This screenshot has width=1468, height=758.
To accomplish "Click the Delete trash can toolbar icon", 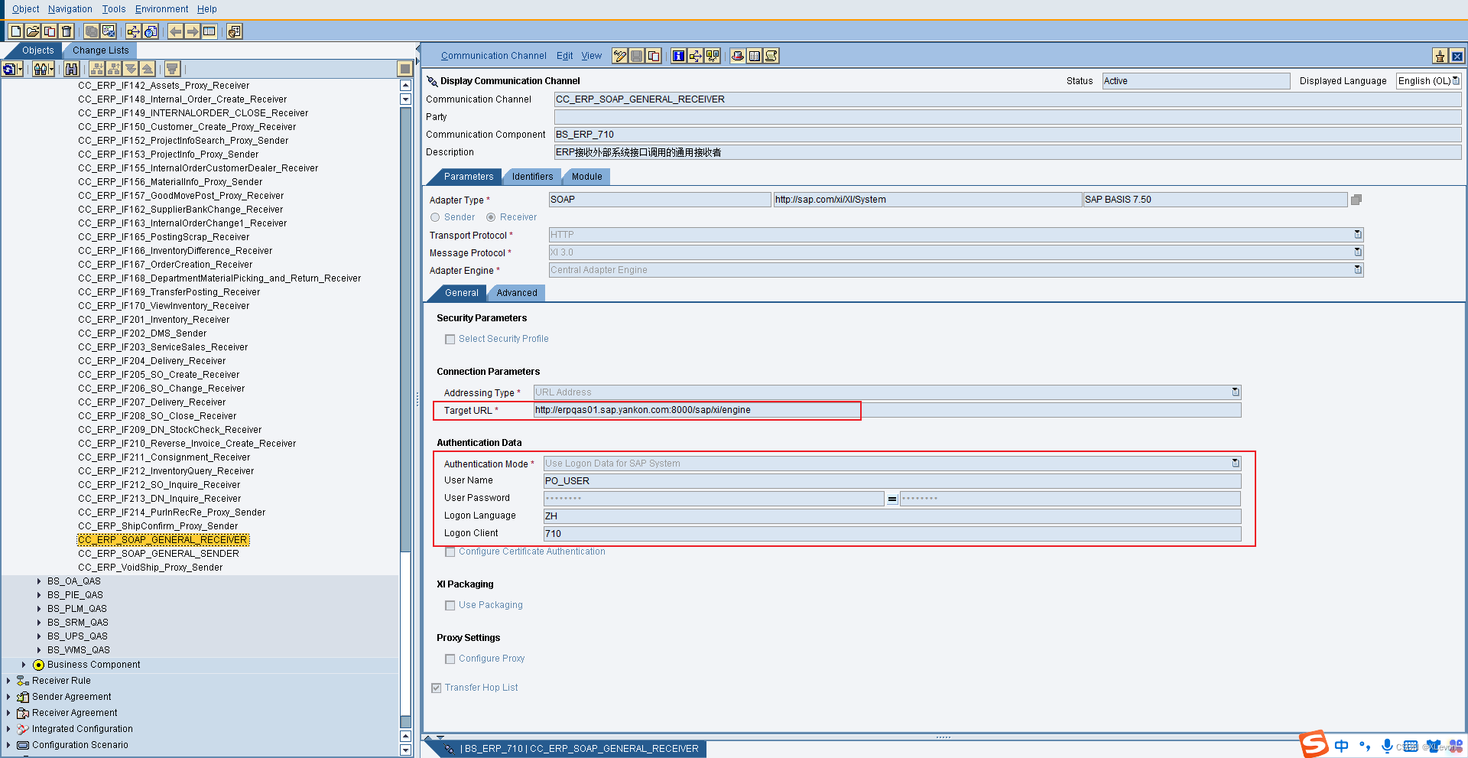I will point(66,31).
